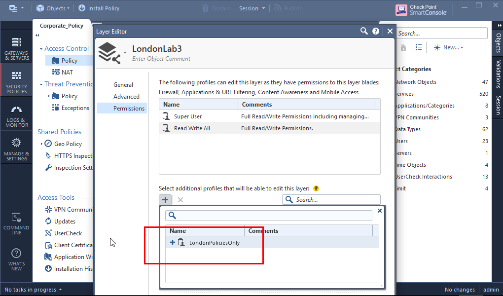Select the NAT tree item

click(63, 72)
